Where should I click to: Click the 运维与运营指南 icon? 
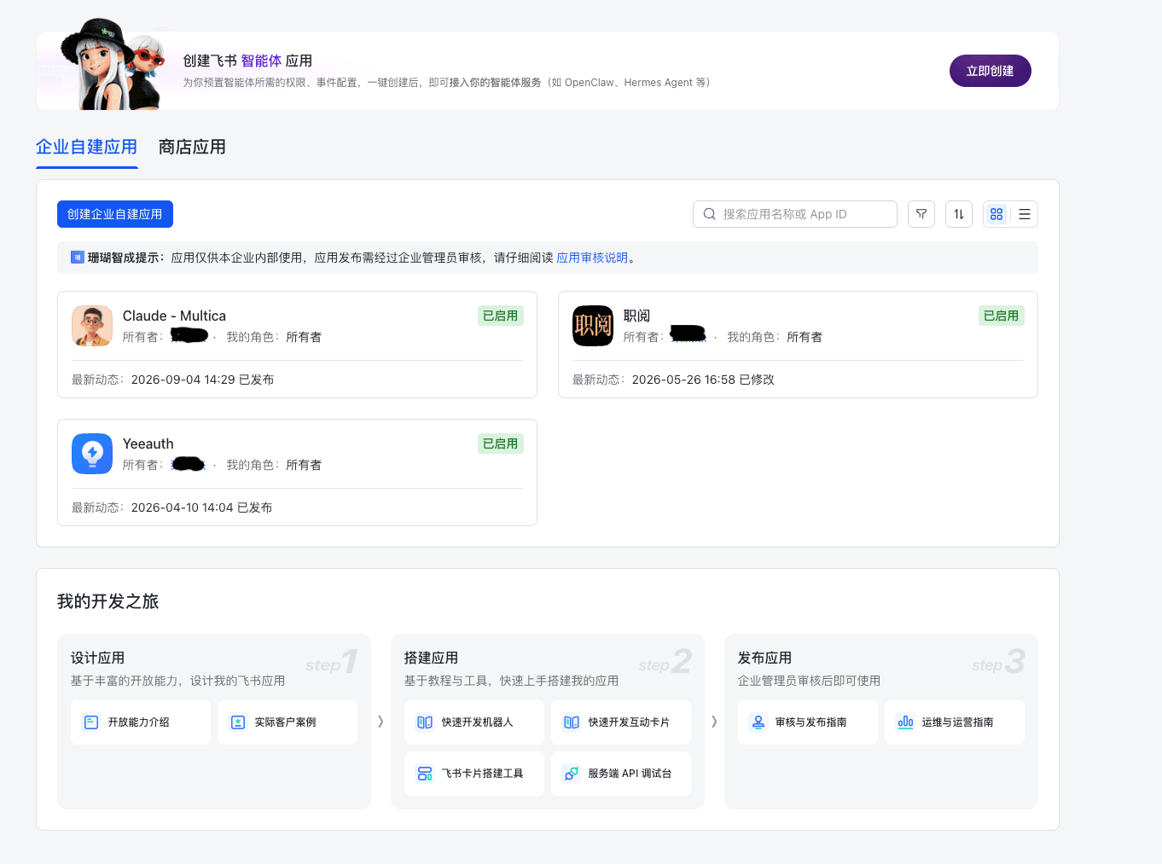coord(905,722)
